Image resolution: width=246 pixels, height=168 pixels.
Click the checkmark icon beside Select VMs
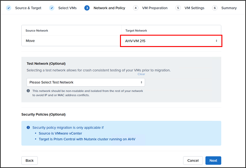[x=52, y=8]
